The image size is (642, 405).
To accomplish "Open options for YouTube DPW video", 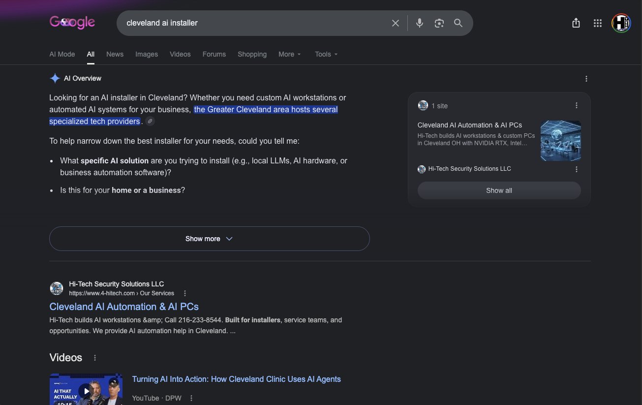I will coord(191,398).
